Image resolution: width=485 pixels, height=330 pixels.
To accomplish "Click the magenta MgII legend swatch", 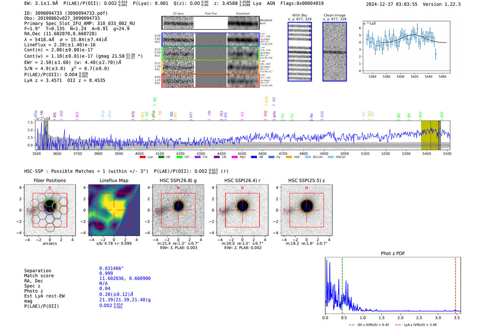I will pos(235,157).
